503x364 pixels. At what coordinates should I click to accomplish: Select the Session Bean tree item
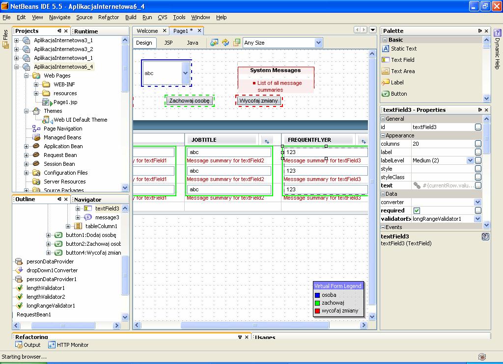click(59, 164)
